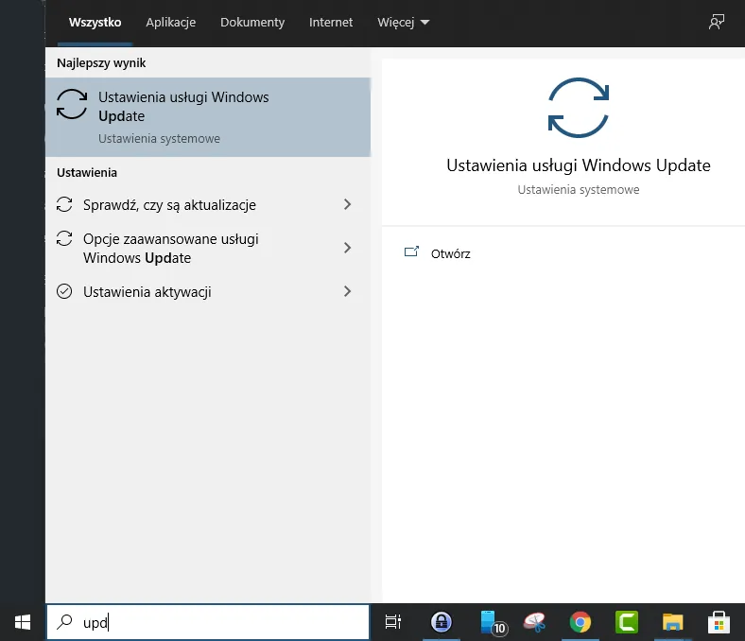
Task: Open Microsoft Store from the taskbar
Action: coord(719,621)
